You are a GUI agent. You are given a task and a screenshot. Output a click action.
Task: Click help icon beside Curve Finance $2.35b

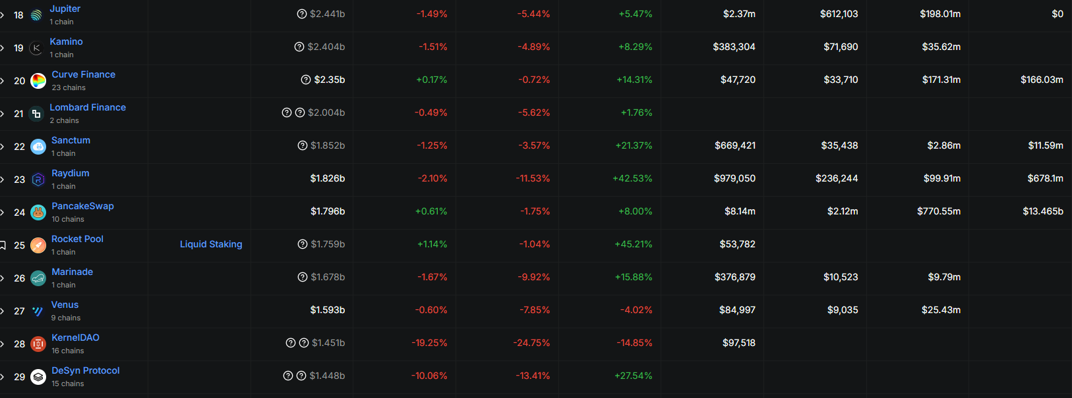pos(306,80)
